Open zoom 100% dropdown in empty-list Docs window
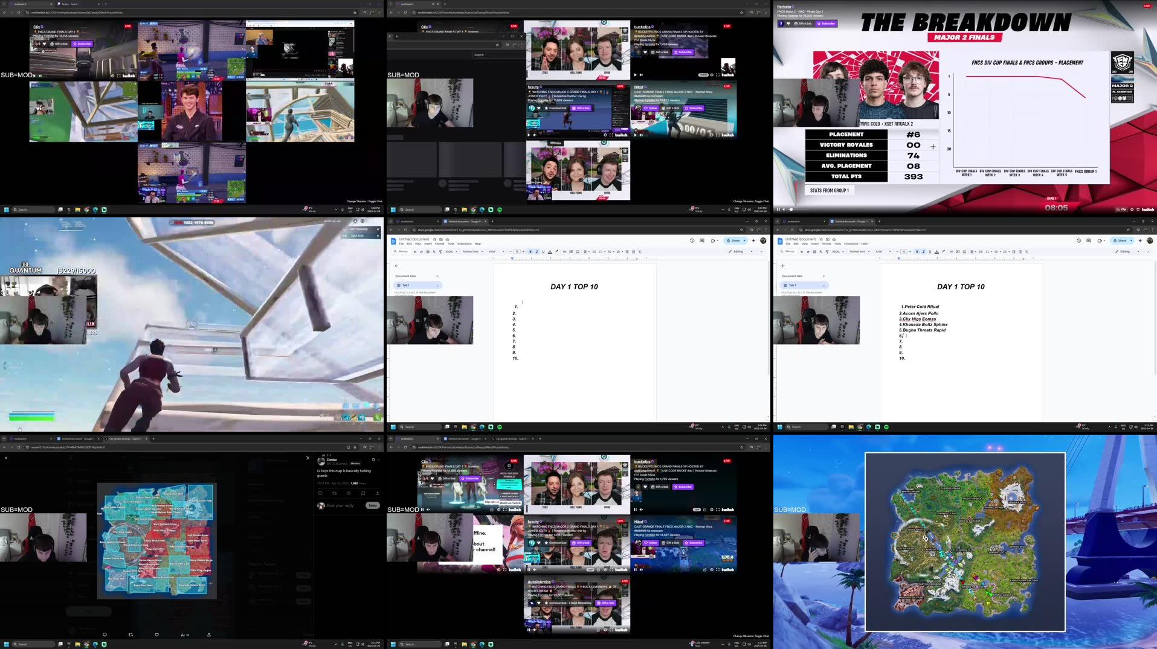Image resolution: width=1157 pixels, height=649 pixels. click(451, 251)
